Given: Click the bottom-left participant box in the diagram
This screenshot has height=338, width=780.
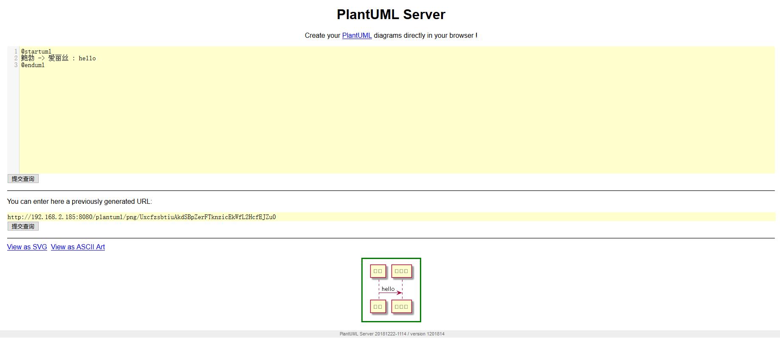Looking at the screenshot, I should 378,307.
